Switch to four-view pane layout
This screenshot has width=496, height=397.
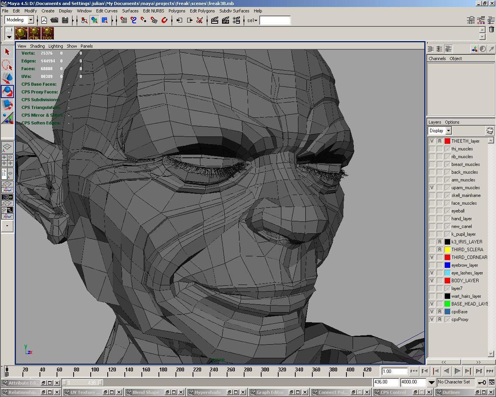coord(7,160)
